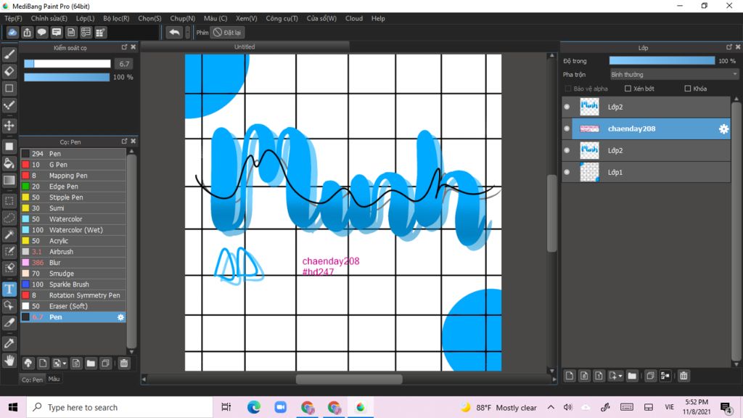
Task: Click the Đặt lại reset button
Action: point(227,32)
